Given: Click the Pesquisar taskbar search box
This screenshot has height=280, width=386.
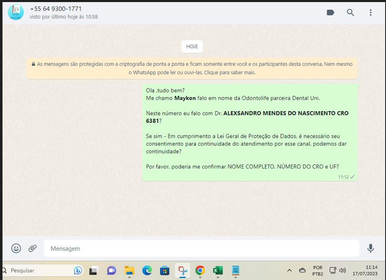Looking at the screenshot, I should 42,270.
